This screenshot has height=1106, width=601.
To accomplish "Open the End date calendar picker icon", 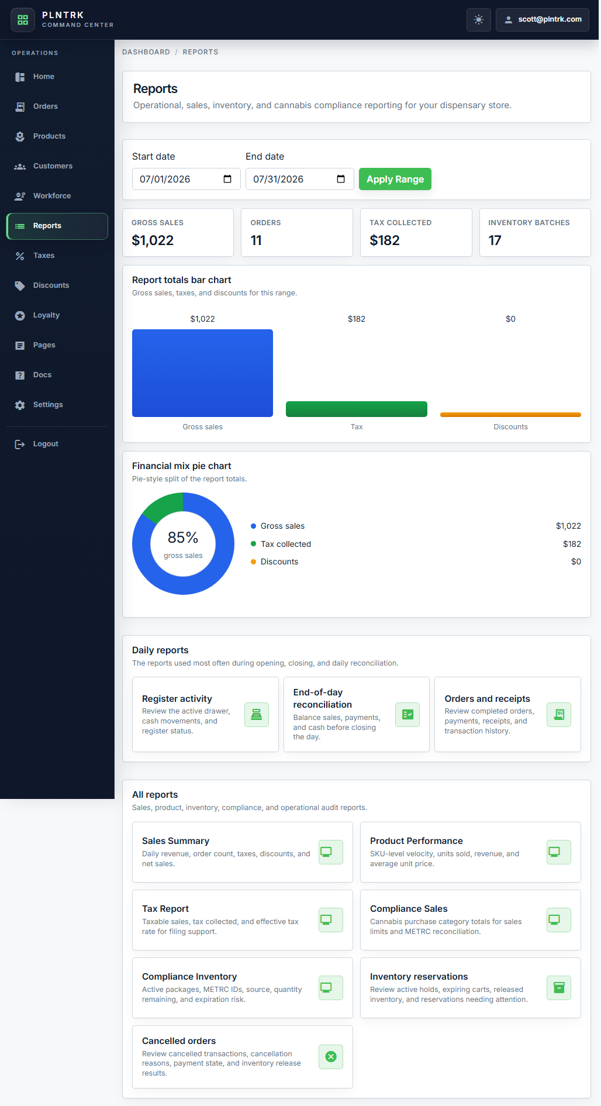I will click(341, 179).
